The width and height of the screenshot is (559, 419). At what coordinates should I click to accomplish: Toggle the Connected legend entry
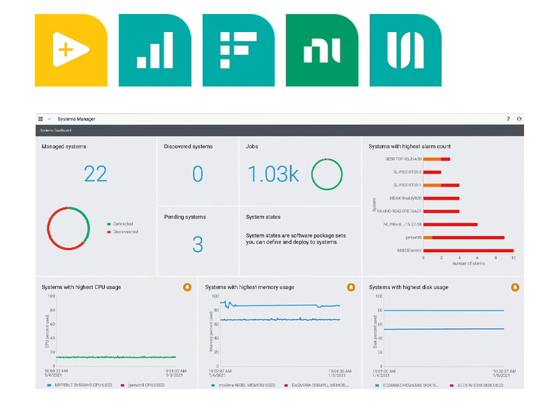(120, 224)
